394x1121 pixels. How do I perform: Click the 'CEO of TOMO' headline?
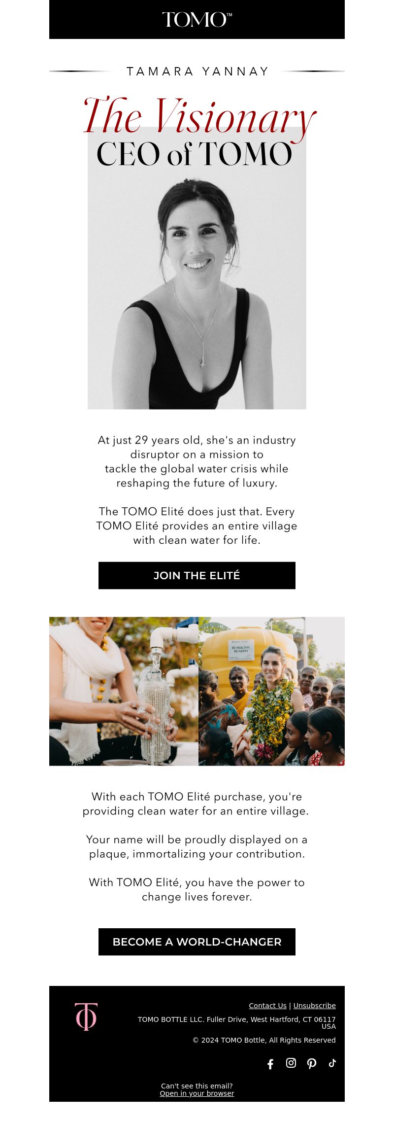195,154
